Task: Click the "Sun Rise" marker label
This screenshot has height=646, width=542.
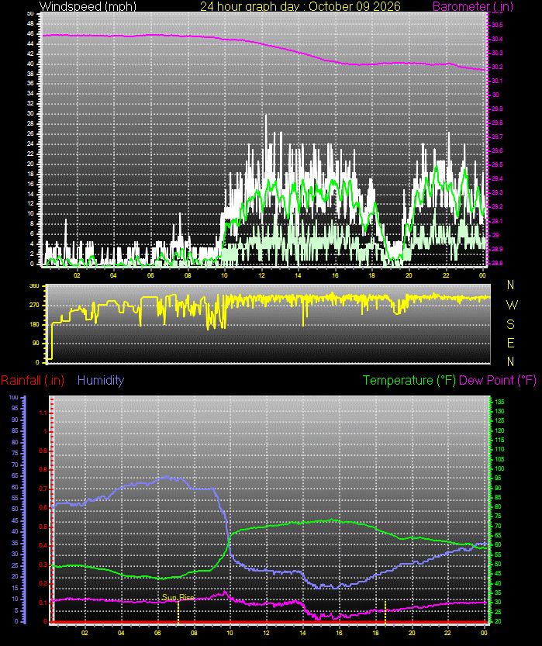Action: pos(178,597)
